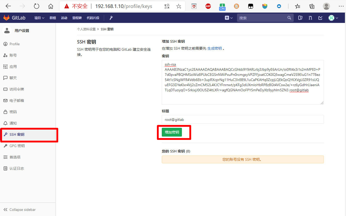Click the new item plus dropdown
The width and height of the screenshot is (346, 216).
[x=229, y=18]
